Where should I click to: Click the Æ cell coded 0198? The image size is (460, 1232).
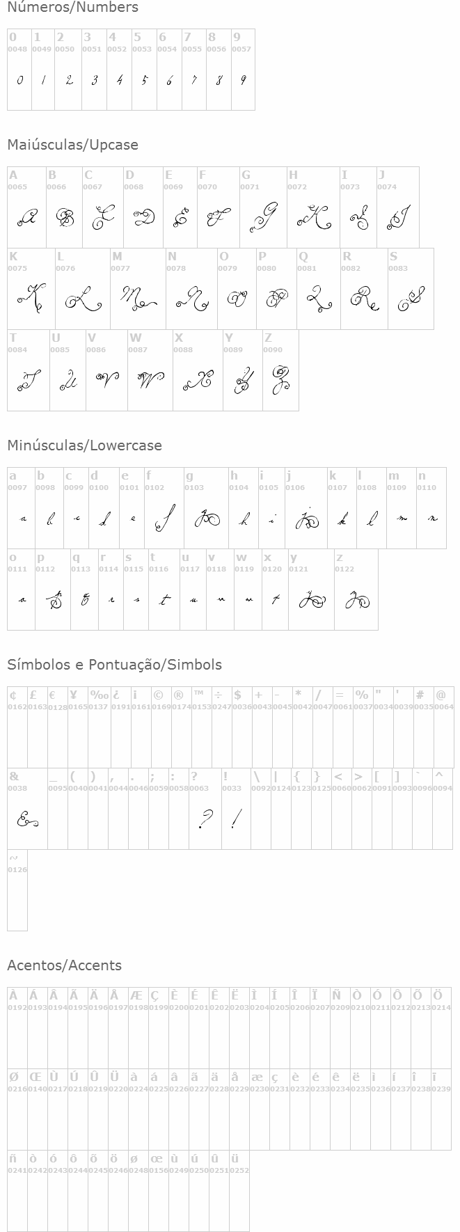click(x=138, y=1027)
